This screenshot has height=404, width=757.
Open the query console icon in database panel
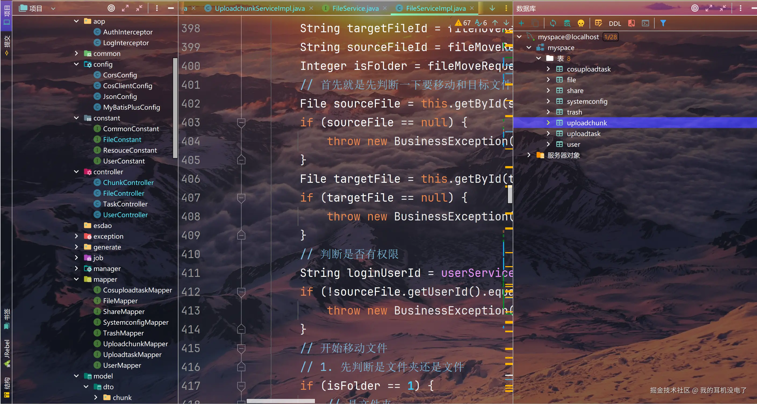tap(645, 23)
